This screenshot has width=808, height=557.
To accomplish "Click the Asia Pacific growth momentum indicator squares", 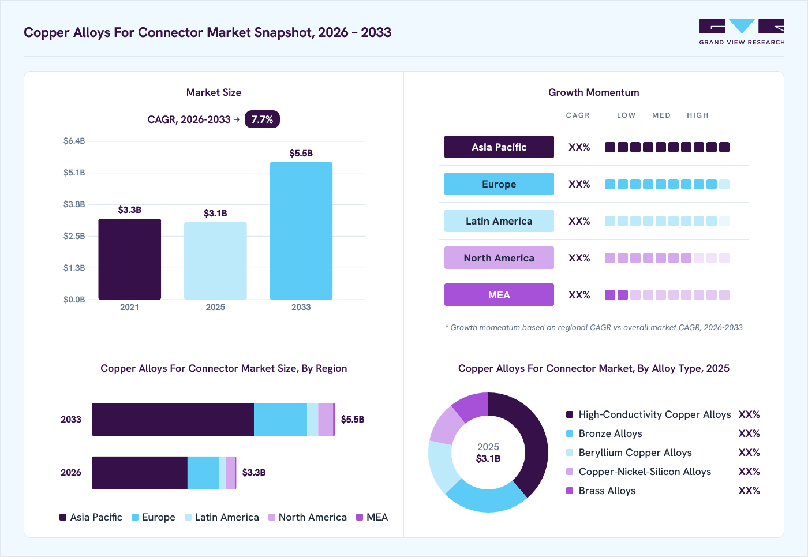I will [667, 147].
